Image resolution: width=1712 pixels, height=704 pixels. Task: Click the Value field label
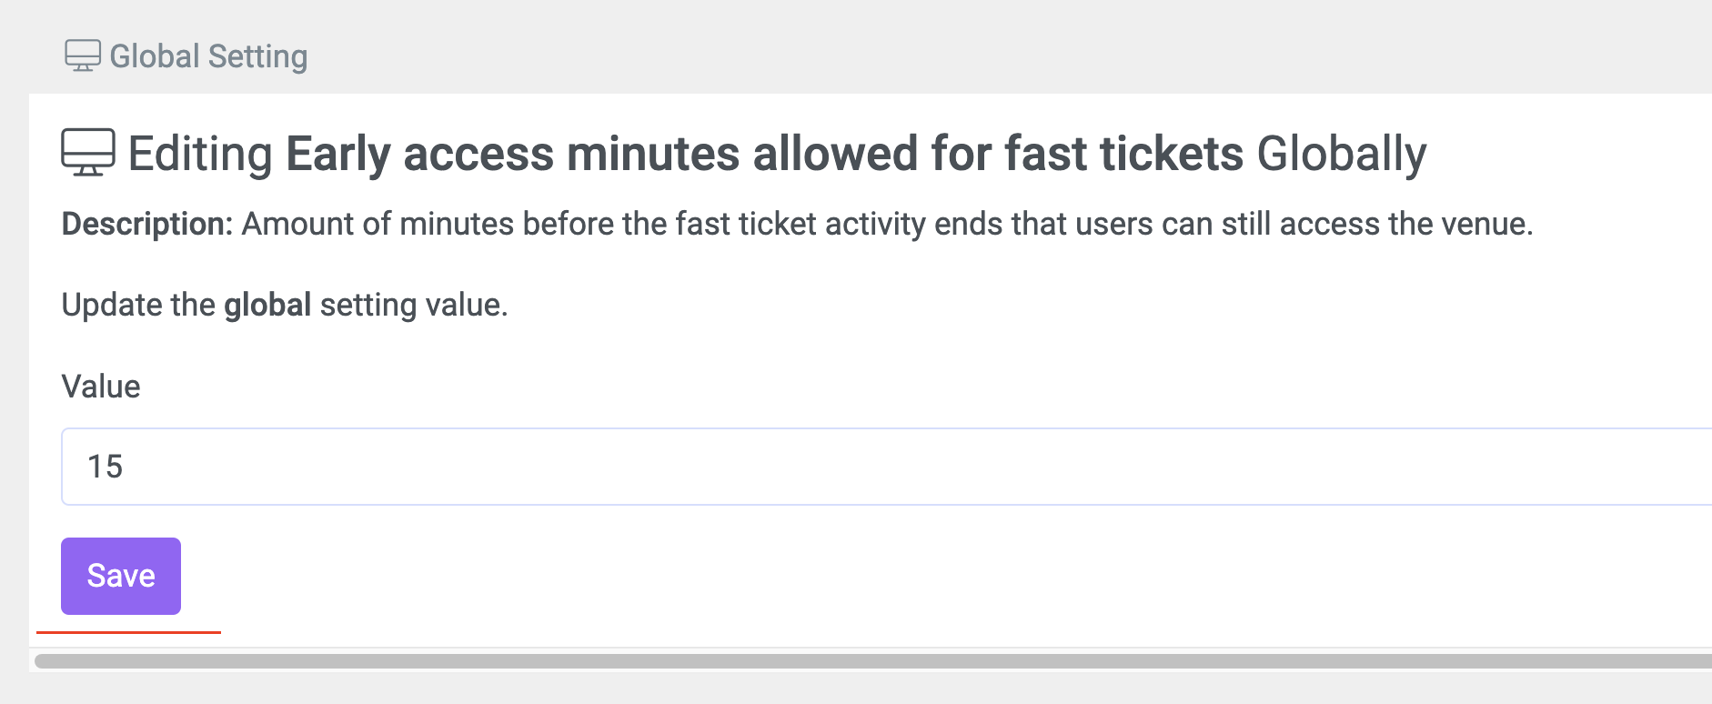pyautogui.click(x=100, y=386)
